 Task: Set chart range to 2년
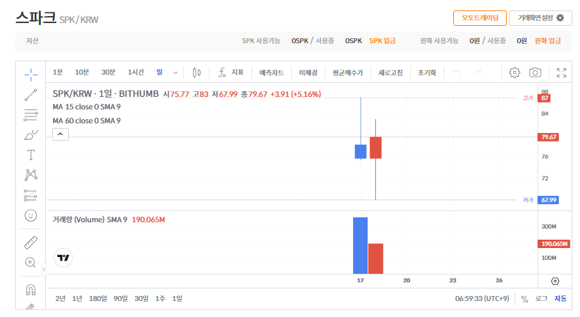(x=61, y=298)
